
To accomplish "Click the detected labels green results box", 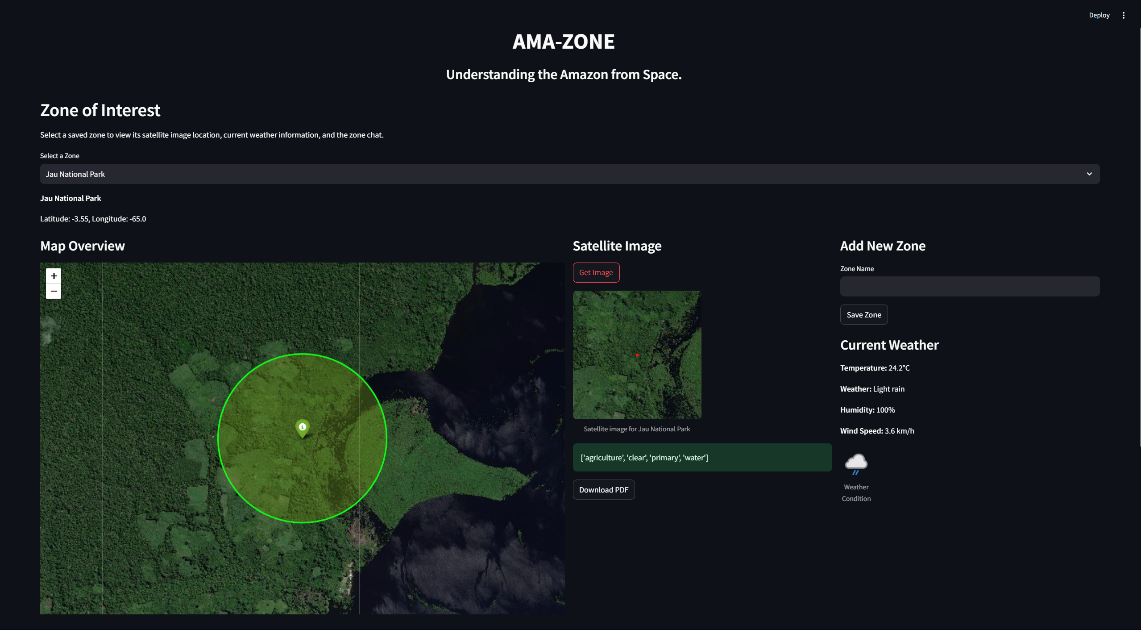I will [x=701, y=457].
